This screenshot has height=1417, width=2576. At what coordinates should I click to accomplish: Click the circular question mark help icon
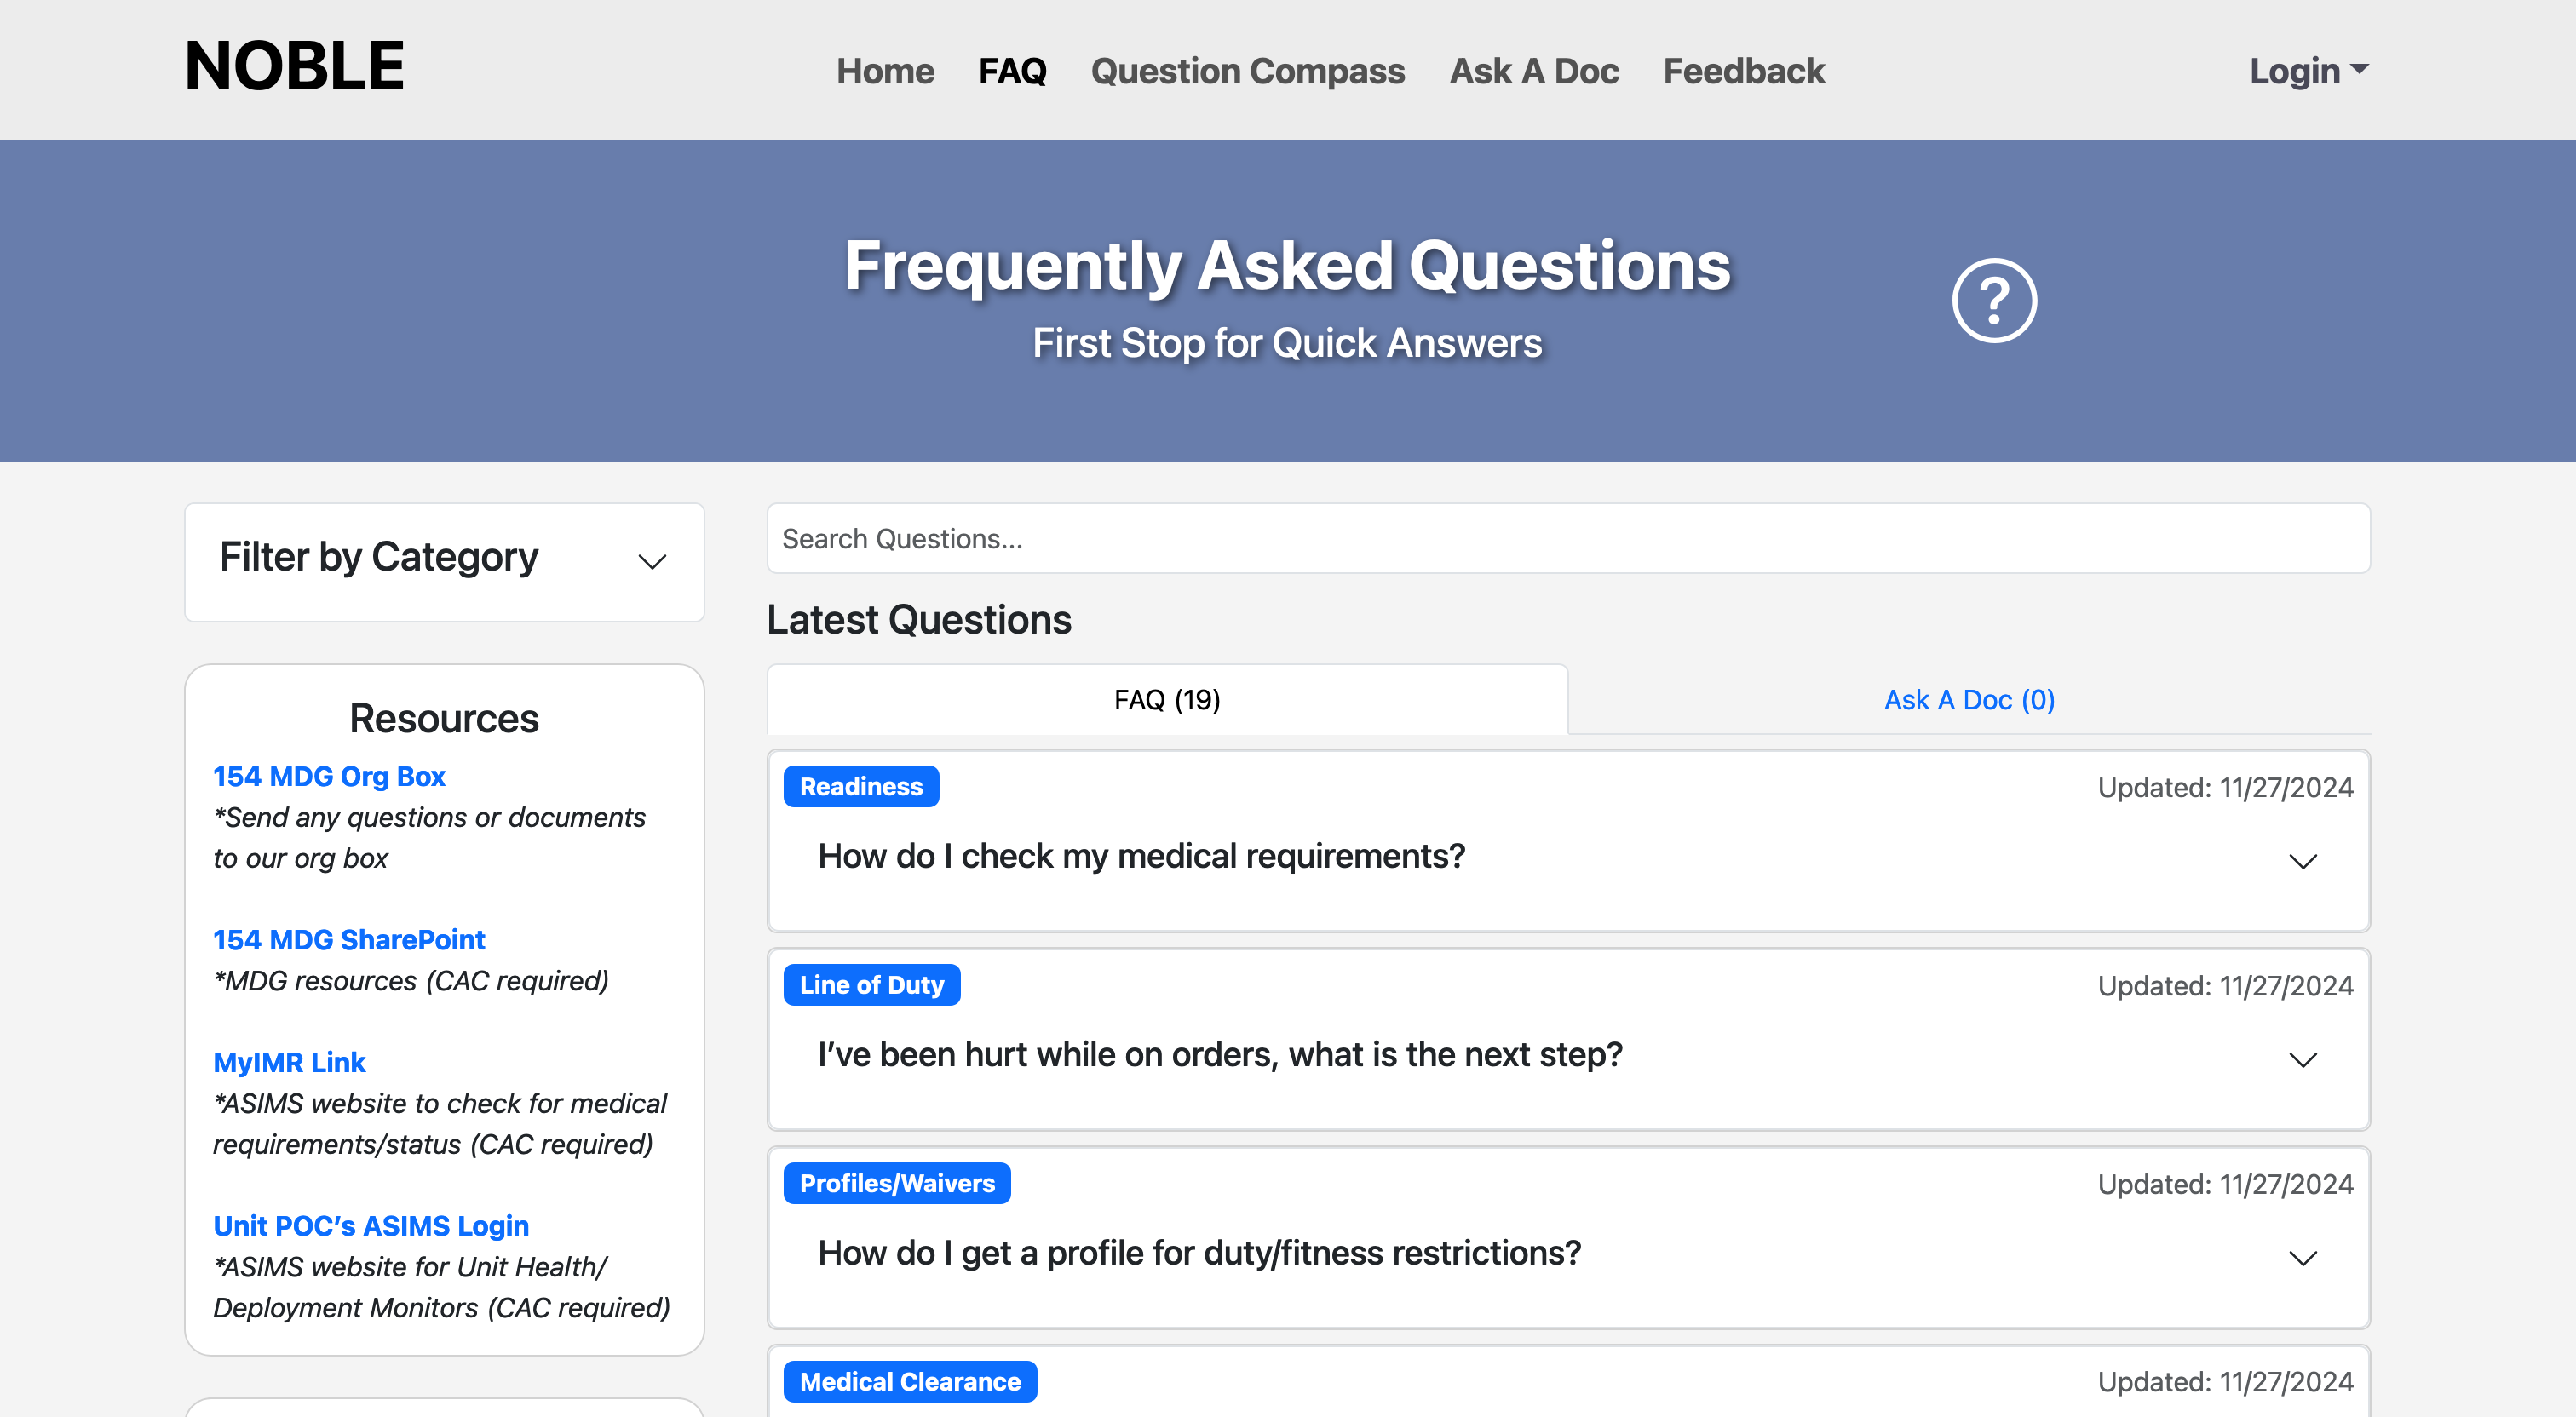pos(1993,299)
